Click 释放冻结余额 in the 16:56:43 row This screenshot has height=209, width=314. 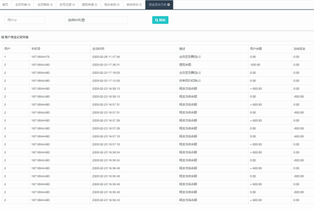pos(188,200)
